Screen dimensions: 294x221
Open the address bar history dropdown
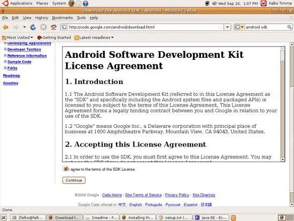click(x=227, y=27)
